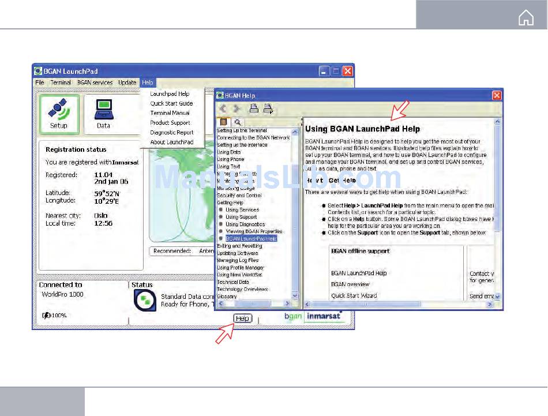Open the Using Diagnostics subtopic
The width and height of the screenshot is (548, 416).
click(x=245, y=224)
